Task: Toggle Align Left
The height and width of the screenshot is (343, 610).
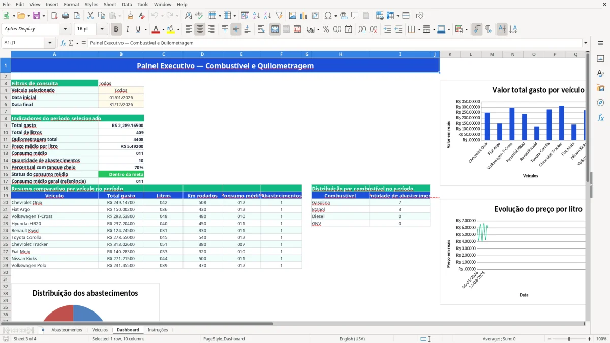Action: [189, 29]
